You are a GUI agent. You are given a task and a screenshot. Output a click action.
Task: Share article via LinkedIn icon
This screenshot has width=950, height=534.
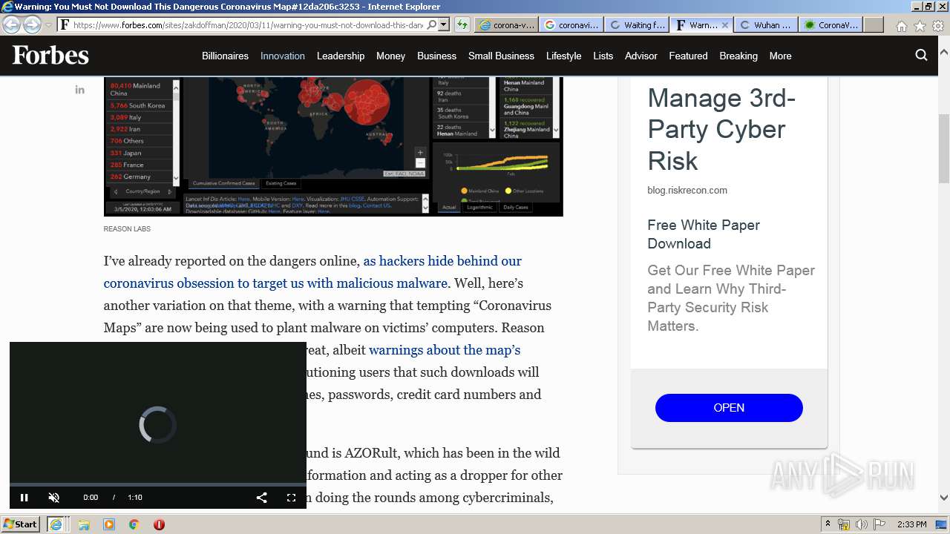pyautogui.click(x=79, y=90)
